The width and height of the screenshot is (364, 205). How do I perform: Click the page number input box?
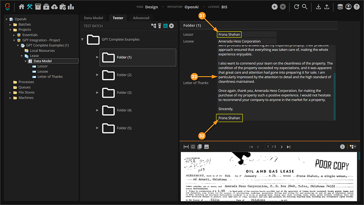(x=268, y=147)
